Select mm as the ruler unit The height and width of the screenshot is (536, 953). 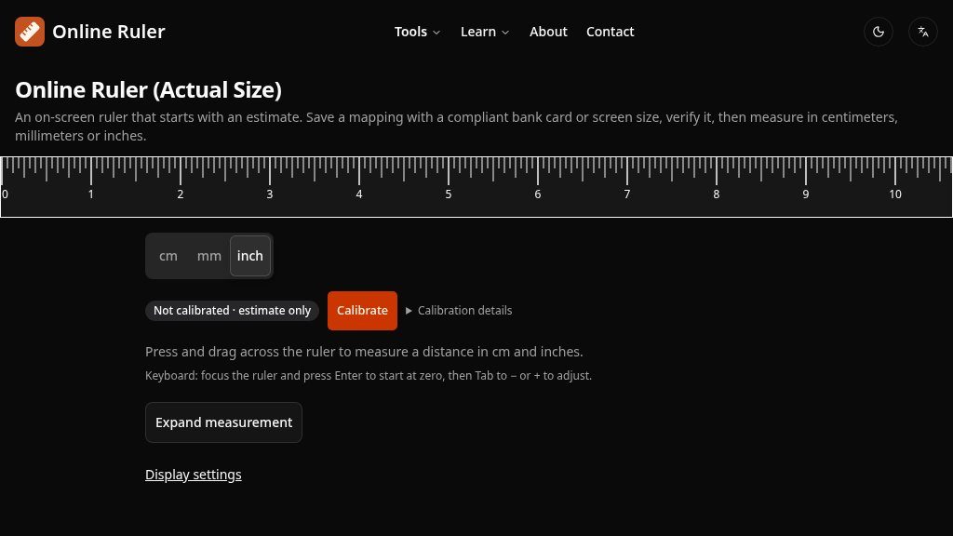209,256
